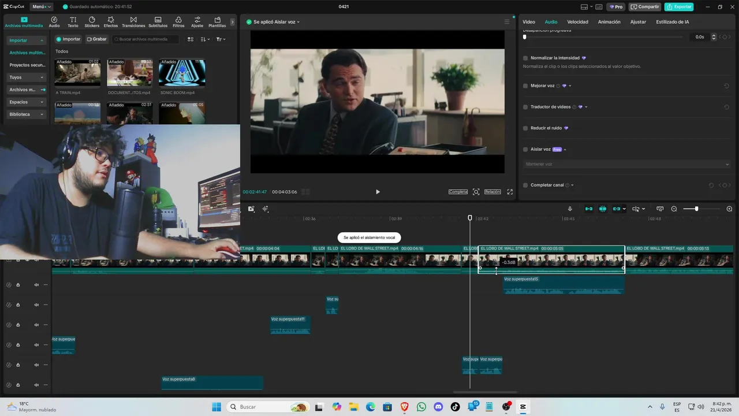The image size is (739, 416).
Task: Open the Estilizado de IA tab
Action: pos(673,22)
